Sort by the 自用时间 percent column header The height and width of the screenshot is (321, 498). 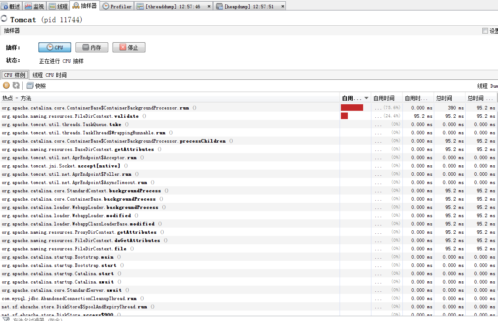coord(386,98)
